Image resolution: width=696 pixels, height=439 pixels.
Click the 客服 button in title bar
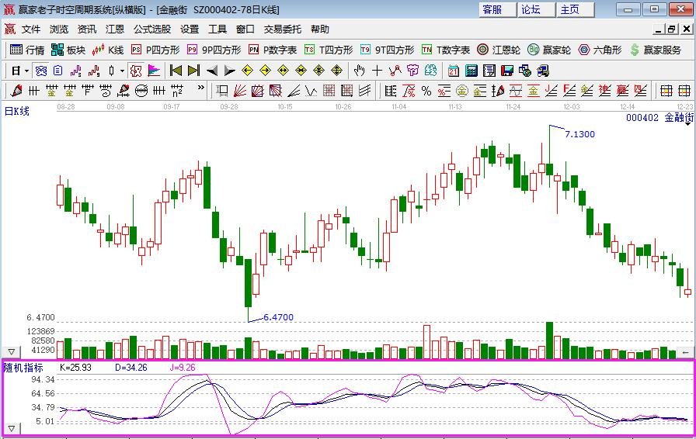pos(497,10)
